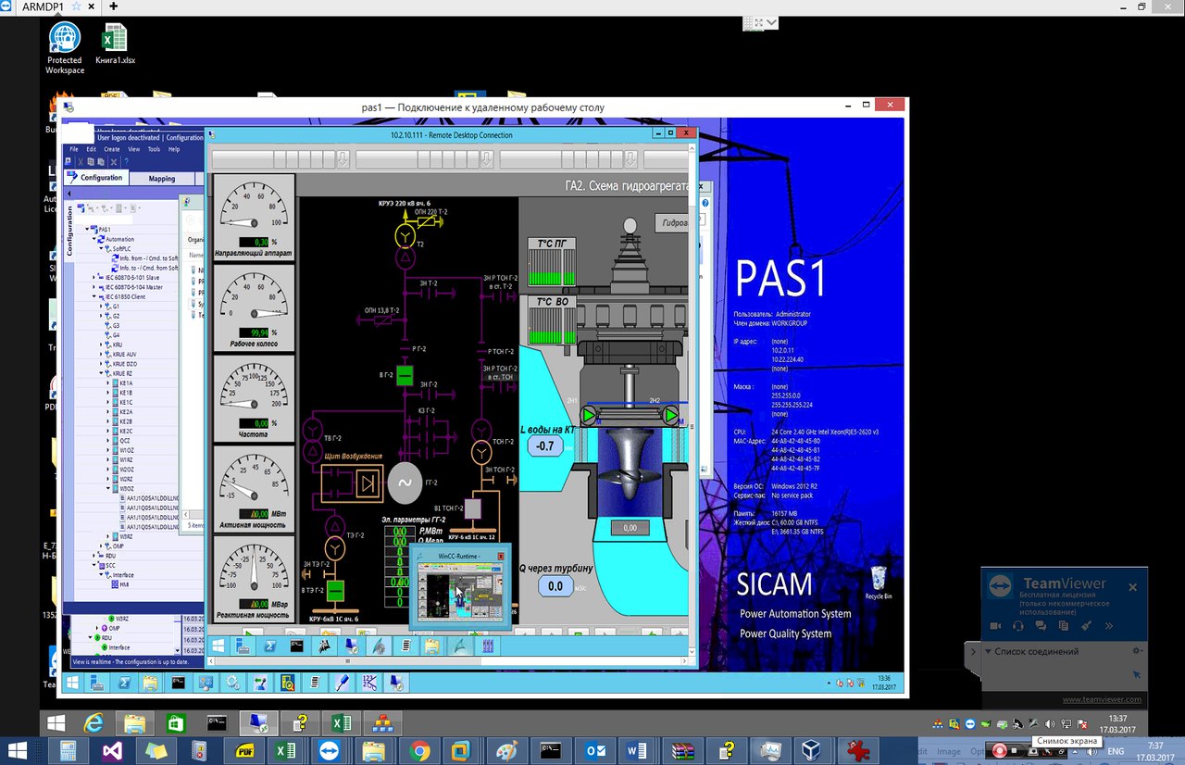Toggle the green В ТЭ Г-2 breaker
The height and width of the screenshot is (765, 1185).
pyautogui.click(x=335, y=589)
